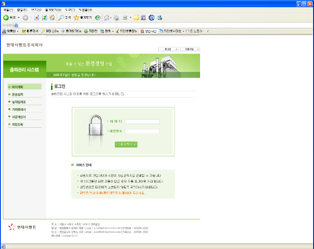This screenshot has height=249, width=314.
Task: Open the 도구(T) menu
Action: [70, 9]
